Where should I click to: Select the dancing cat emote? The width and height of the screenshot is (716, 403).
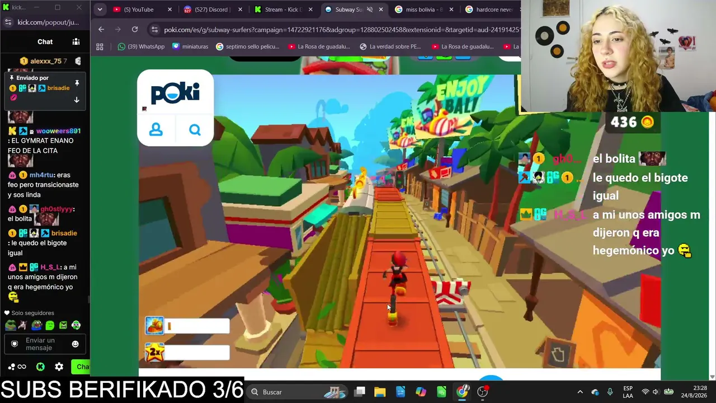click(x=23, y=325)
